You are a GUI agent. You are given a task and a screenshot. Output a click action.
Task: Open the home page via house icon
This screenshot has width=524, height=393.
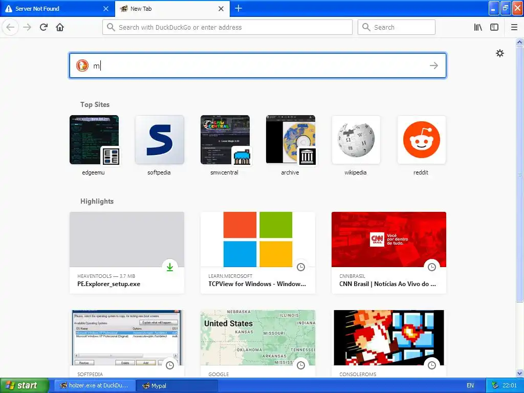[60, 27]
